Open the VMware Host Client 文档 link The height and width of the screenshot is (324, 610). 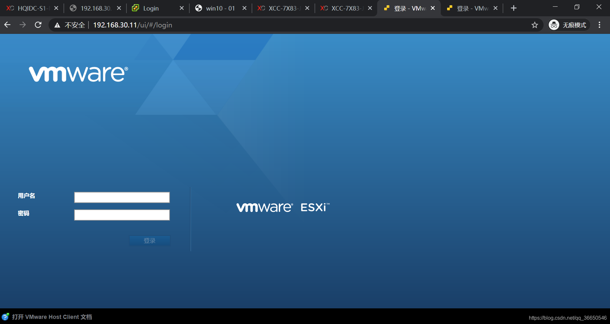52,317
